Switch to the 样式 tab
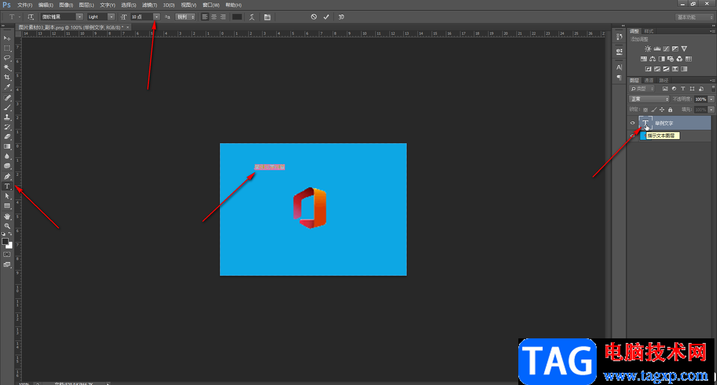Image resolution: width=717 pixels, height=385 pixels. pos(649,31)
